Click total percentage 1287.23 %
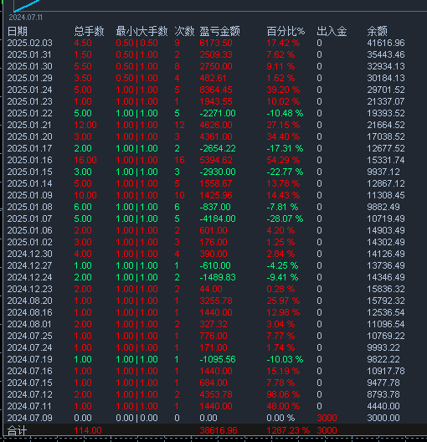 pos(288,430)
